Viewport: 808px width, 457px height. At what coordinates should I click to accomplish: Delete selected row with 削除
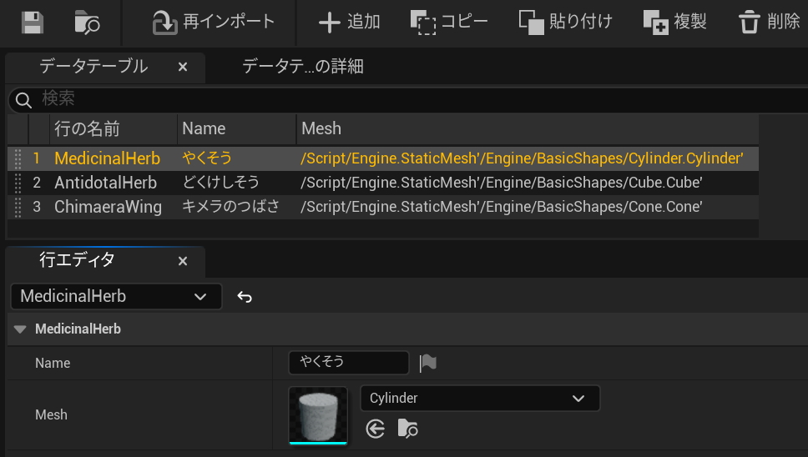click(770, 22)
